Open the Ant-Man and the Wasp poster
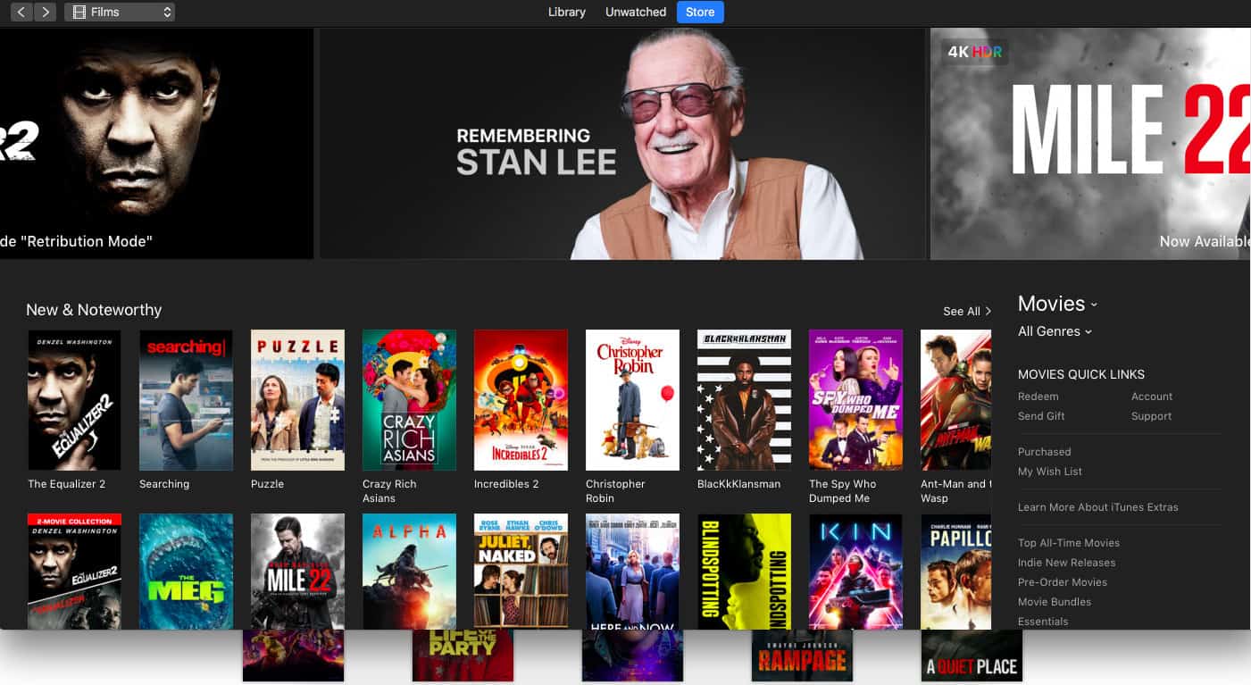Viewport: 1251px width, 685px height. (x=955, y=400)
